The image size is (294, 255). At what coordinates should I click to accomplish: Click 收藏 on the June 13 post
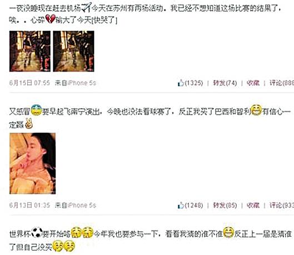pos(253,206)
